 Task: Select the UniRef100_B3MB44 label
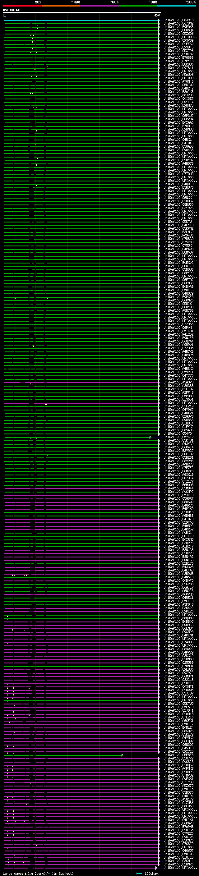[x=178, y=488]
